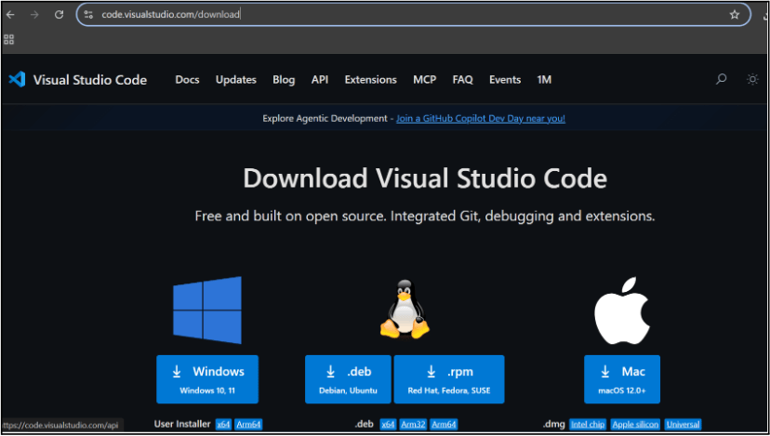Screen dimensions: 770x436
Task: Go to the Blog page
Action: tap(284, 80)
